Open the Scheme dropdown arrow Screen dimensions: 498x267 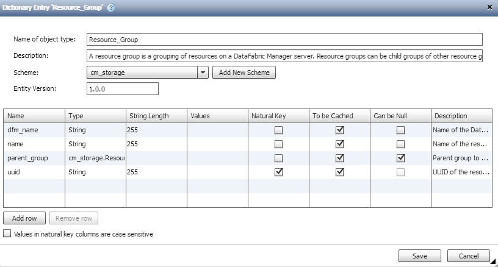tap(203, 73)
